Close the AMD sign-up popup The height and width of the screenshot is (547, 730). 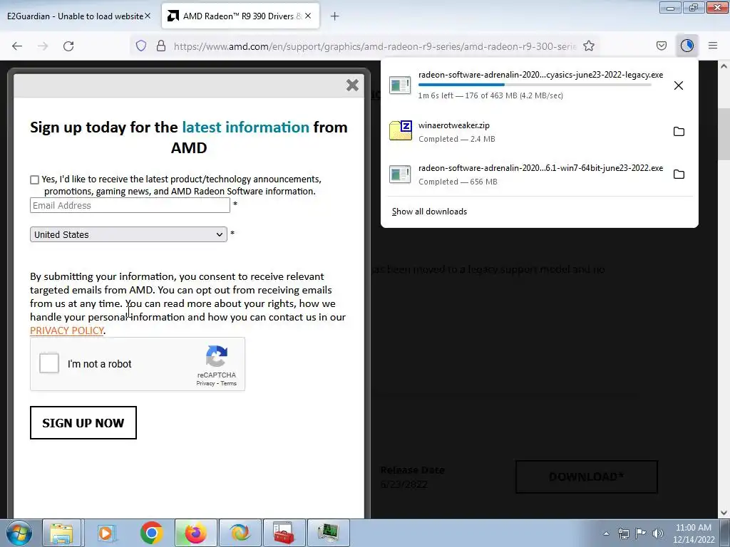[352, 85]
